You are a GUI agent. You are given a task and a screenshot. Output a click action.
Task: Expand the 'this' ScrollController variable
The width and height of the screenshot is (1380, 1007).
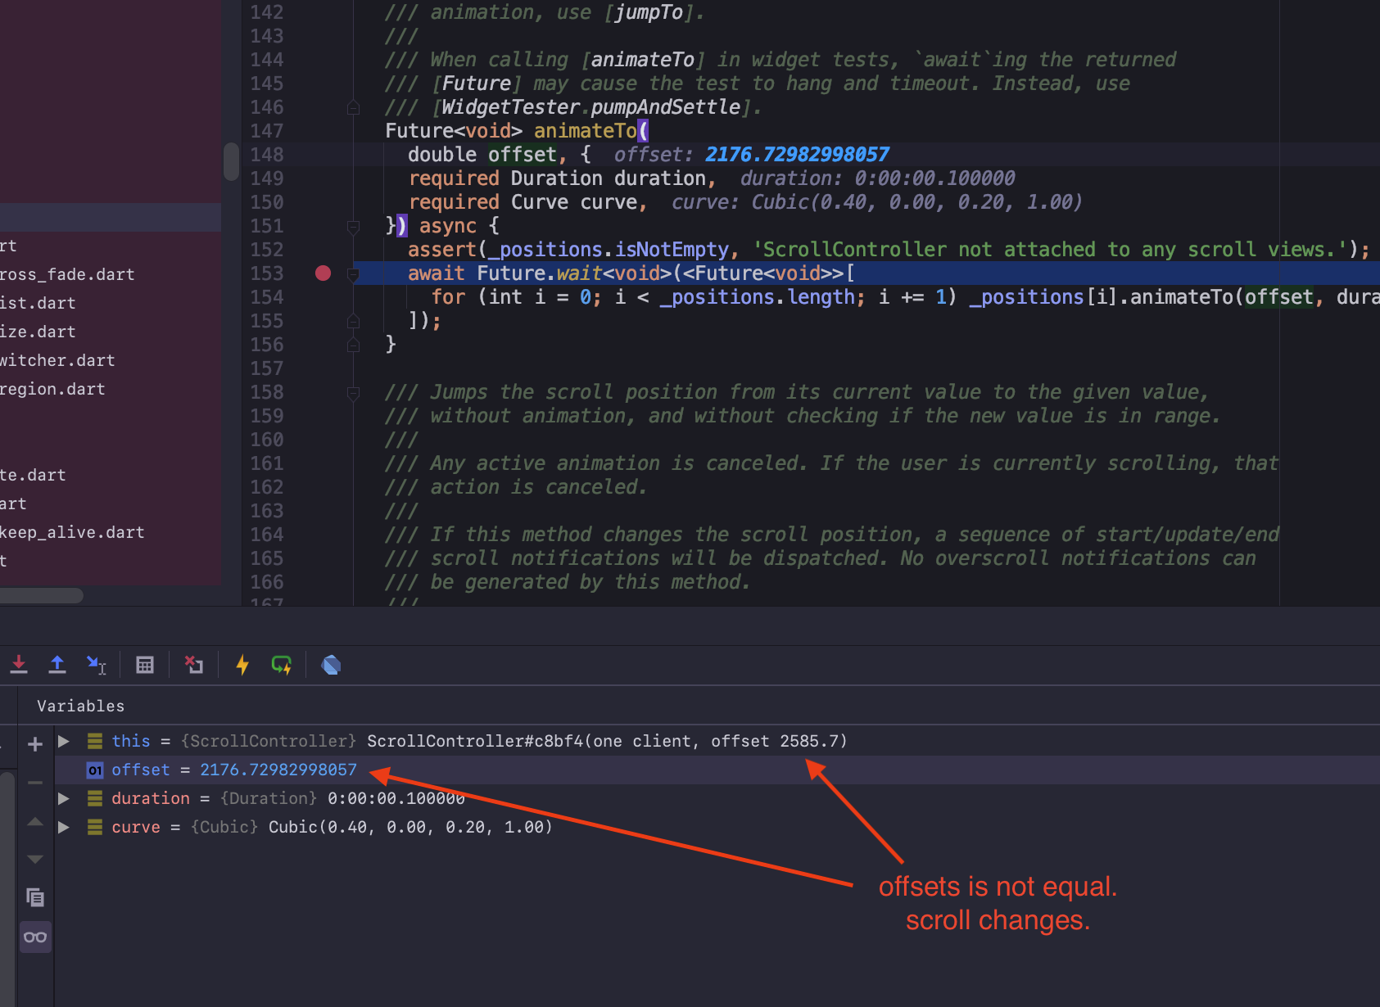tap(64, 741)
